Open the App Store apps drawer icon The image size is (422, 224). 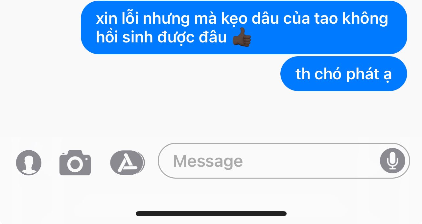pos(127,162)
